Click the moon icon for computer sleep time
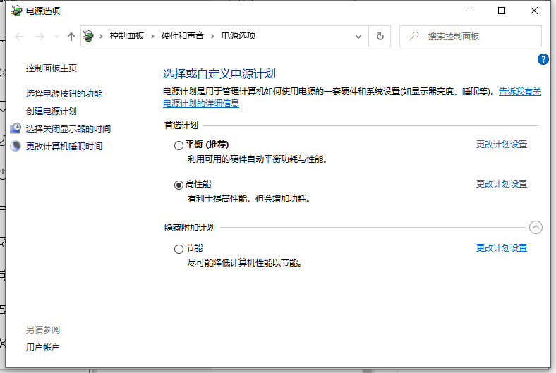This screenshot has height=373, width=556. point(16,146)
